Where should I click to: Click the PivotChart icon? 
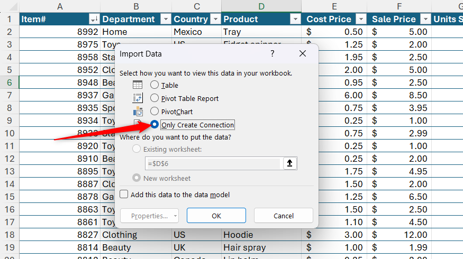(x=138, y=112)
